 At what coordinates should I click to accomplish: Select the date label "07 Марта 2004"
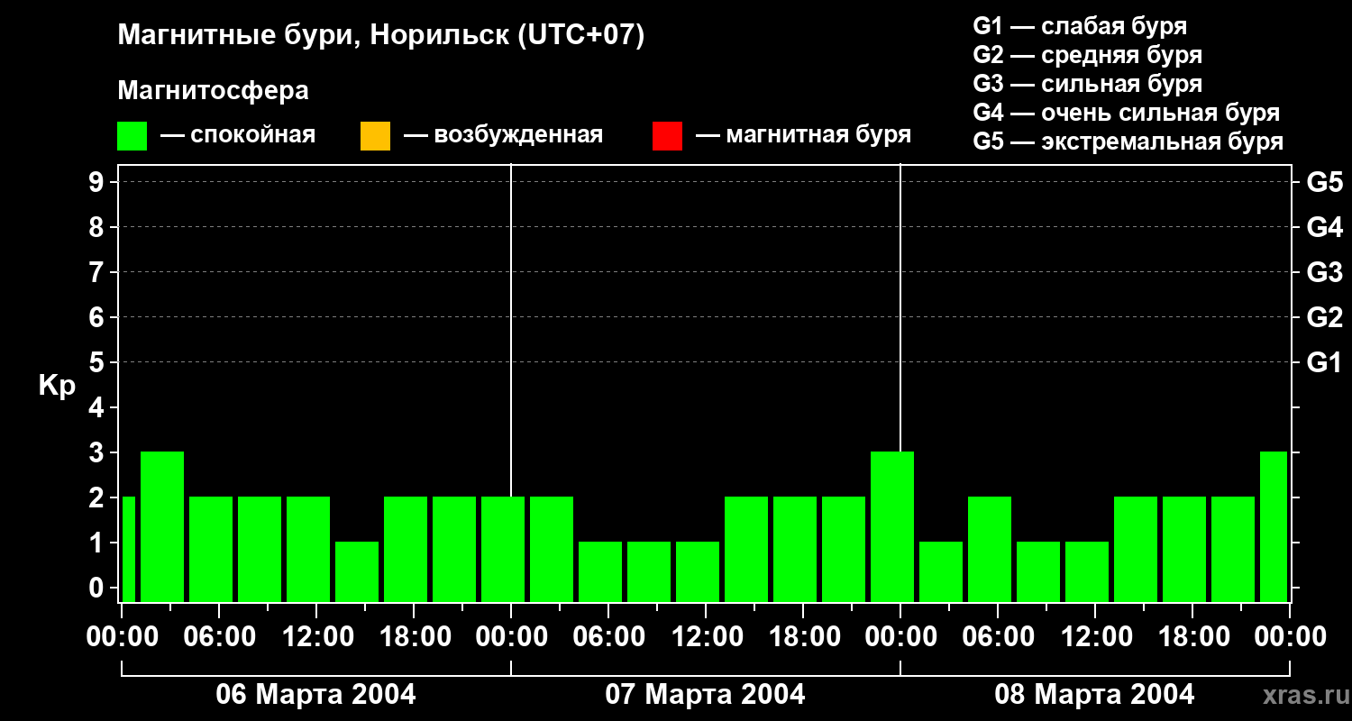click(705, 695)
